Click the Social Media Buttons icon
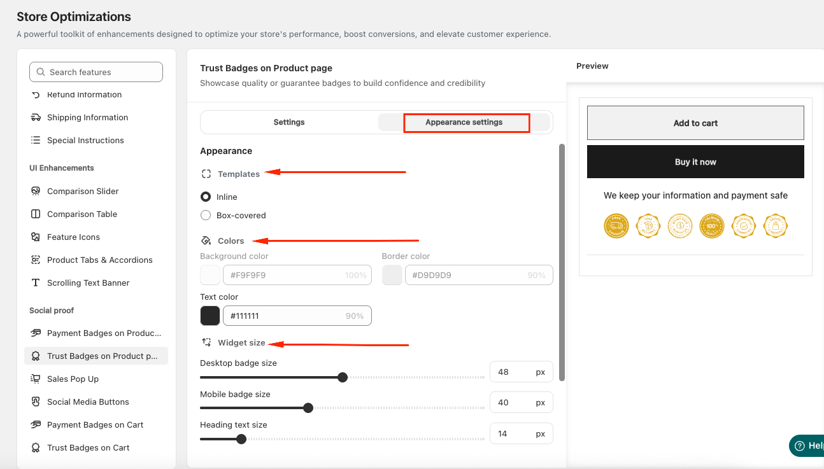 (36, 402)
